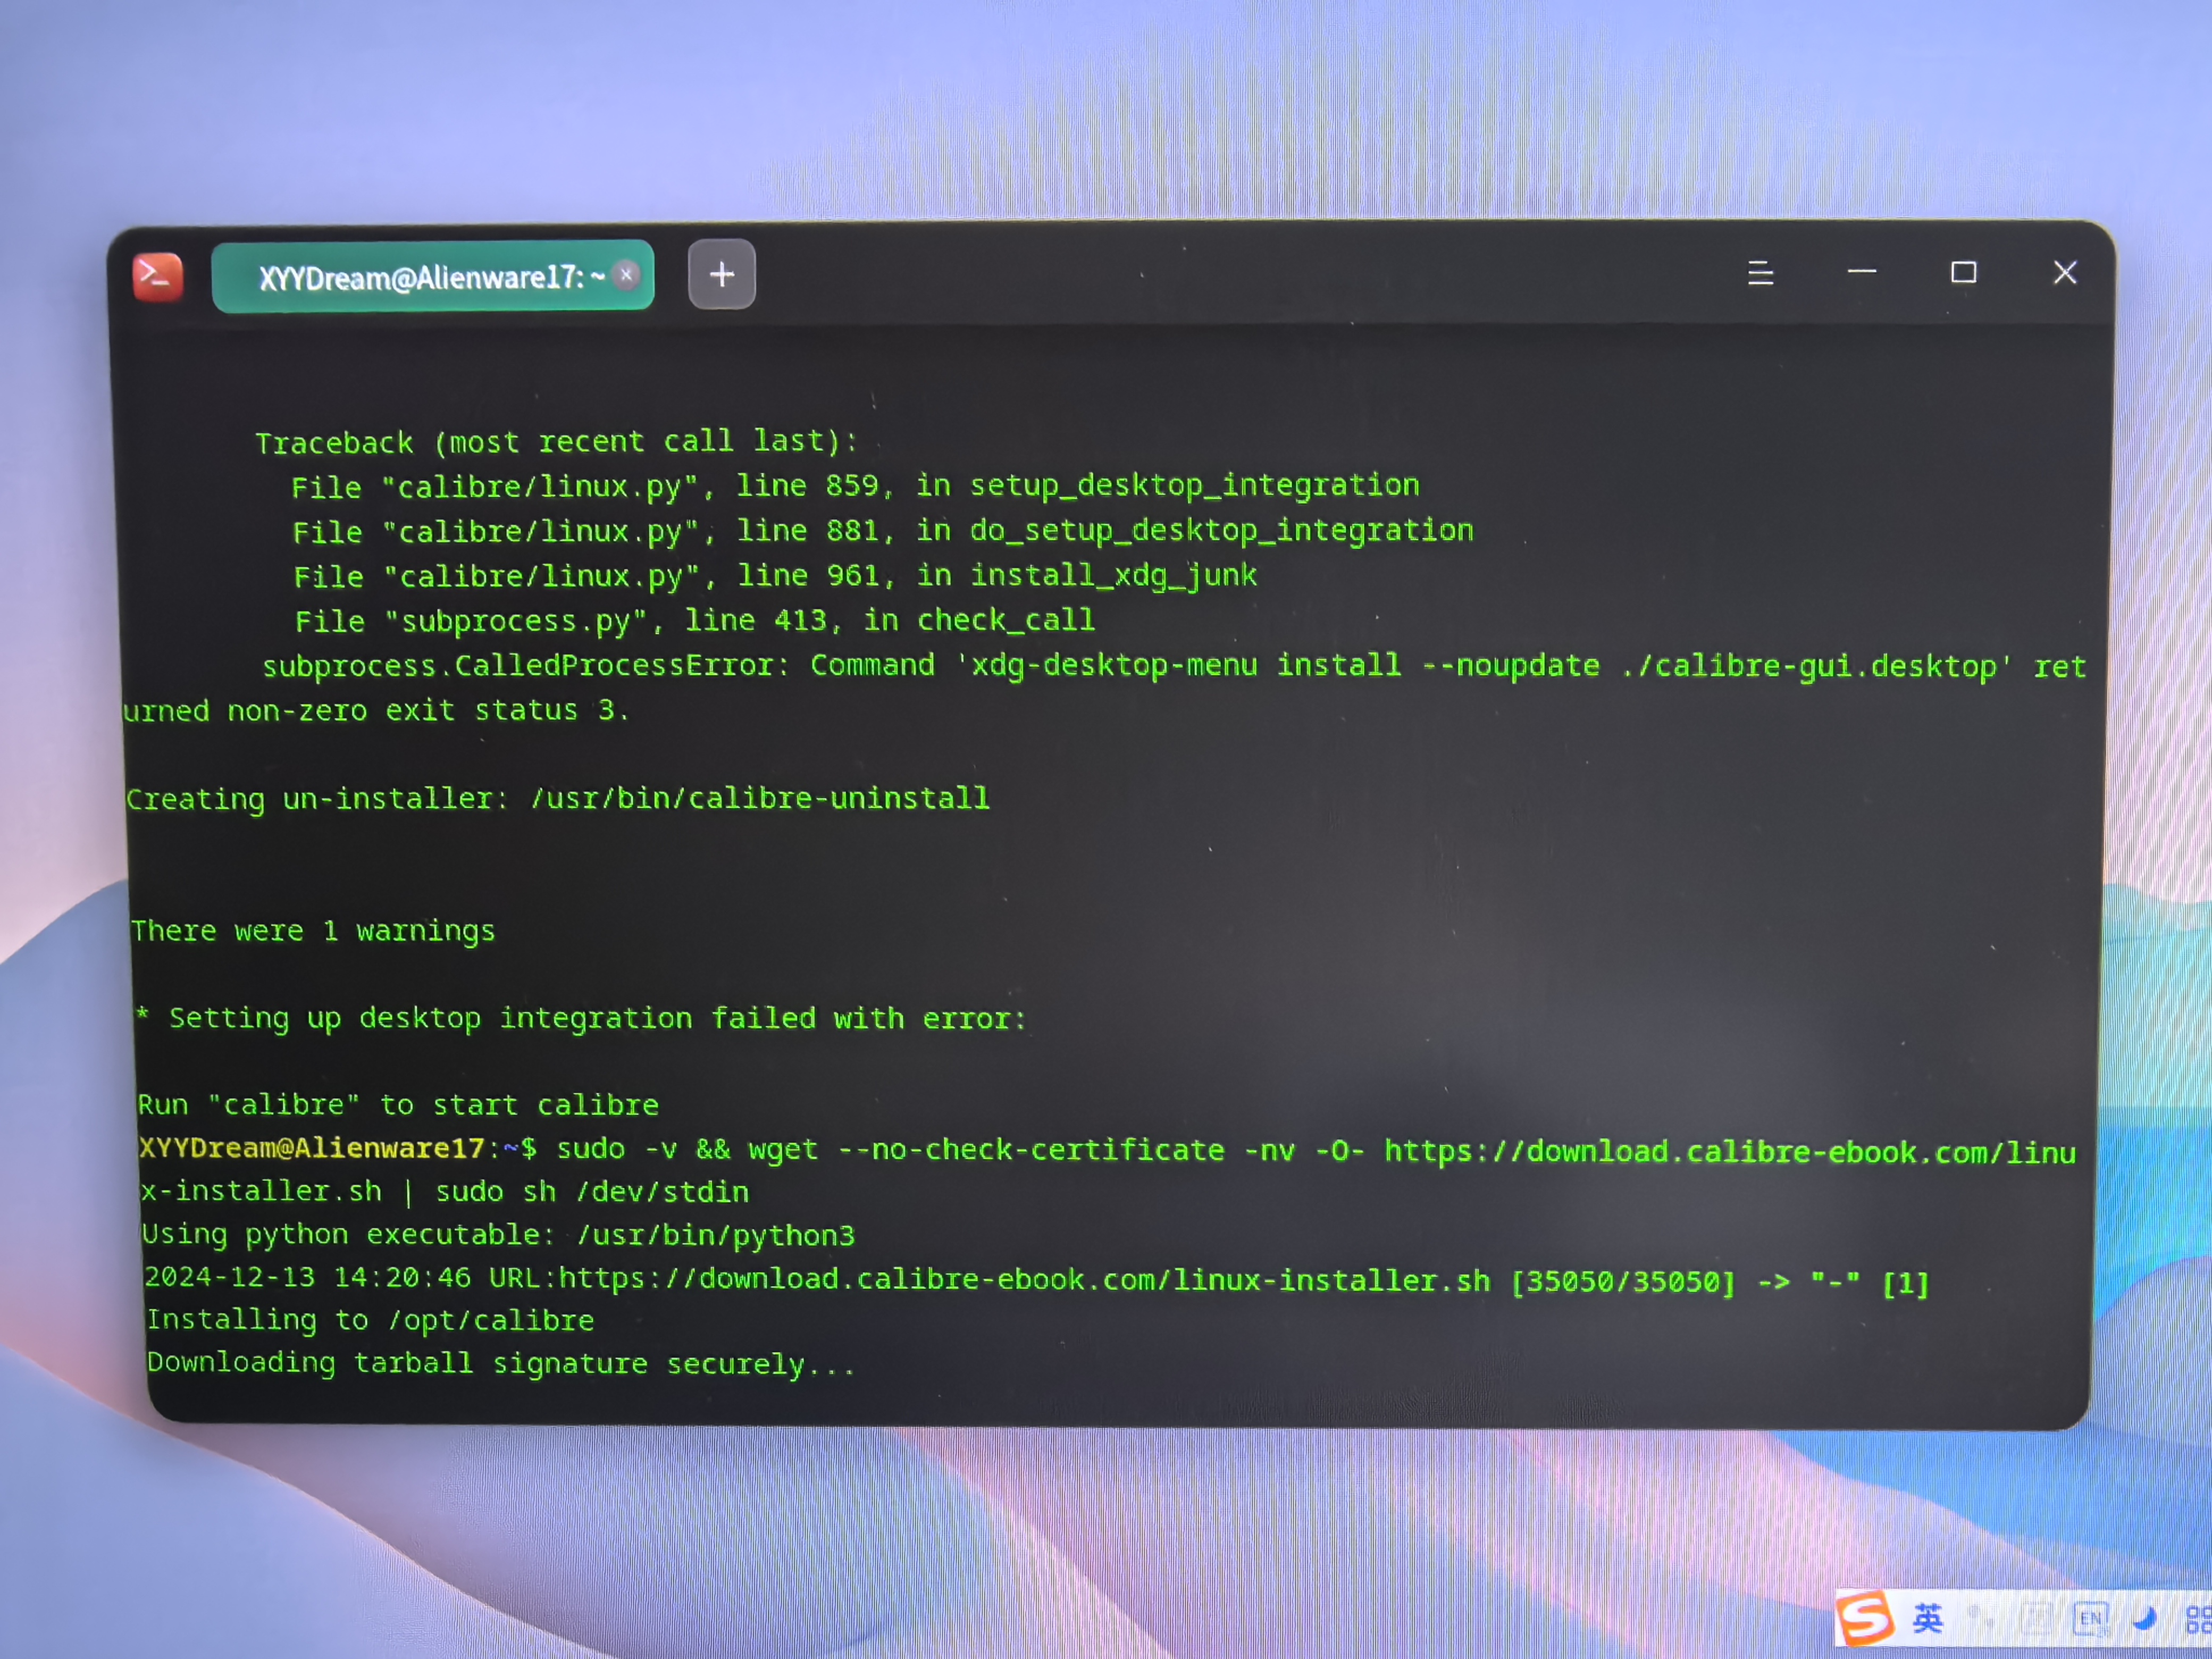This screenshot has height=1659, width=2212.
Task: Click the subprocess.CalledProcessError line
Action: click(x=1174, y=666)
